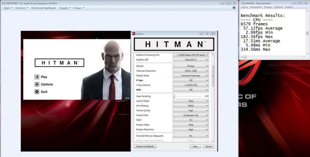The width and height of the screenshot is (310, 157).
Task: Open the Αρχείο menu in Notepad
Action: point(244,7)
